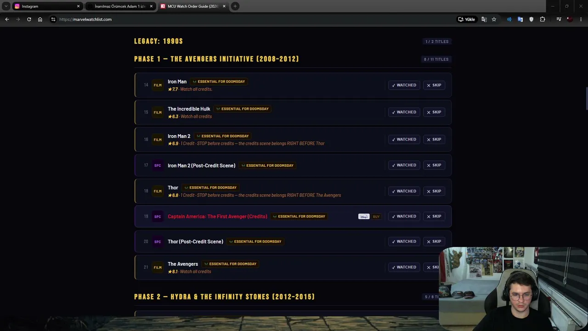
Task: Click the BUY label on Captain America row
Action: click(376, 217)
